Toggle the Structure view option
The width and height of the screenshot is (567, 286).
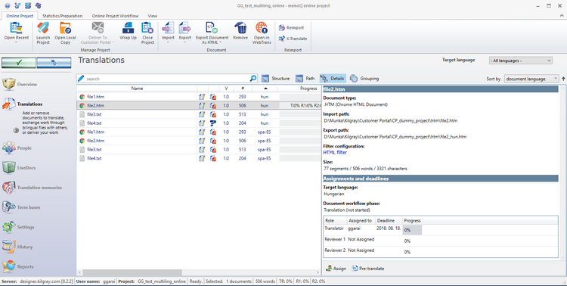275,78
